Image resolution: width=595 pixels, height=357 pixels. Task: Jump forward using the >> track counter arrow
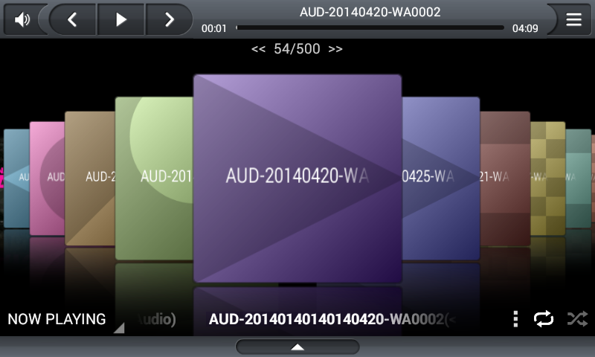(335, 49)
